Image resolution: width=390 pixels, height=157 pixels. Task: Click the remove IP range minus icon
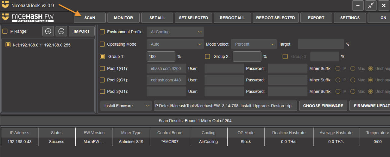point(61,31)
